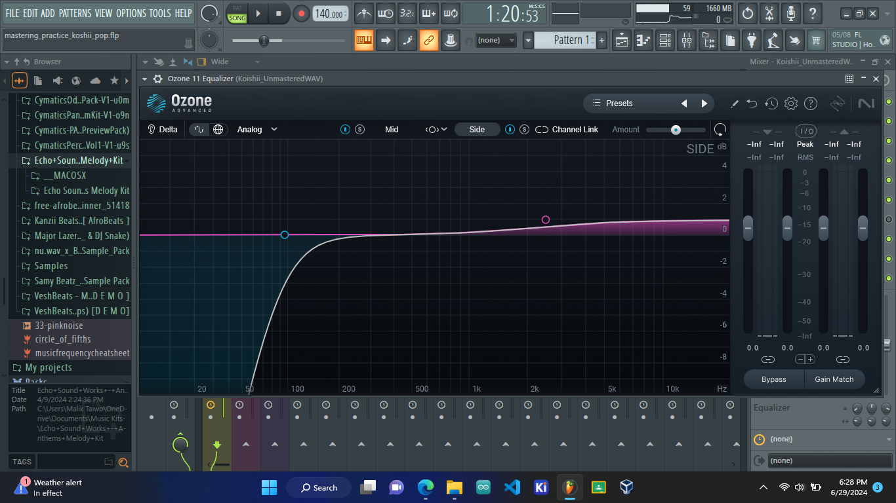
Task: Click the browser cloud icon
Action: (x=95, y=81)
